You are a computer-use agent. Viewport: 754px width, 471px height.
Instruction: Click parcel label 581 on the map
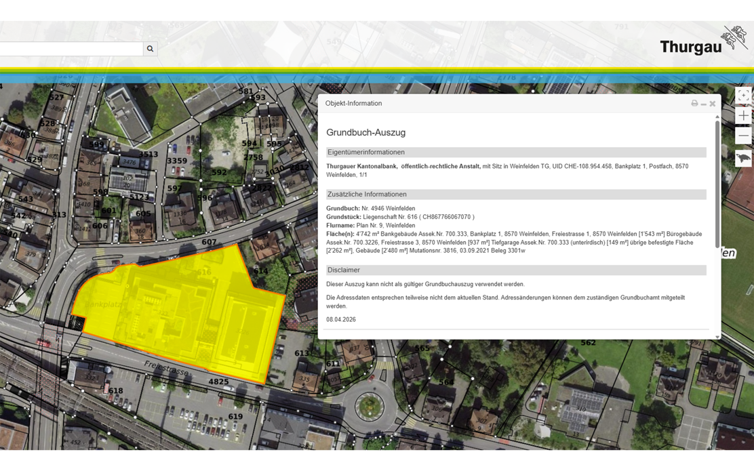[245, 91]
